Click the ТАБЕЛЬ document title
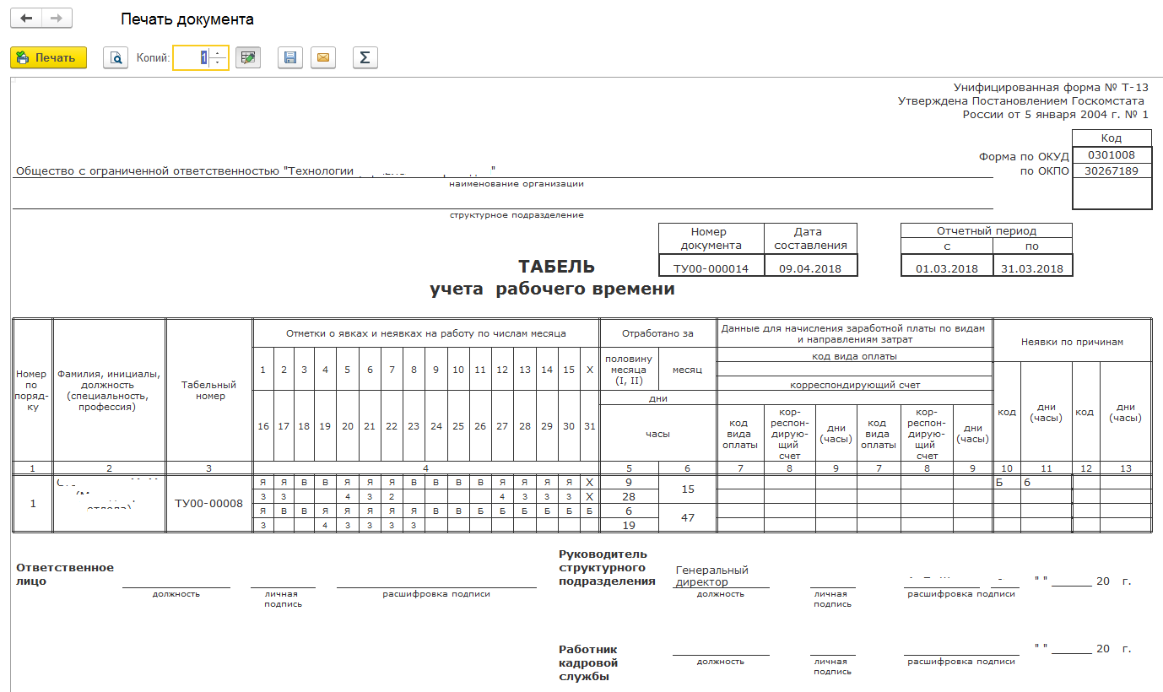Viewport: 1163px width, 692px height. pos(556,267)
